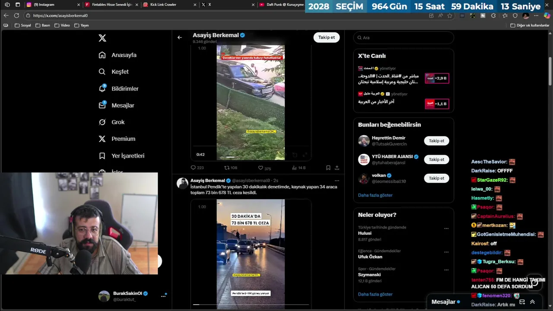Seek on the second video's progress bar
This screenshot has height=311, width=553.
click(x=251, y=305)
